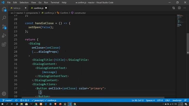The height and width of the screenshot is (106, 189).
Task: Close the unsaved table.js tab dot
Action: pyautogui.click(x=26, y=8)
